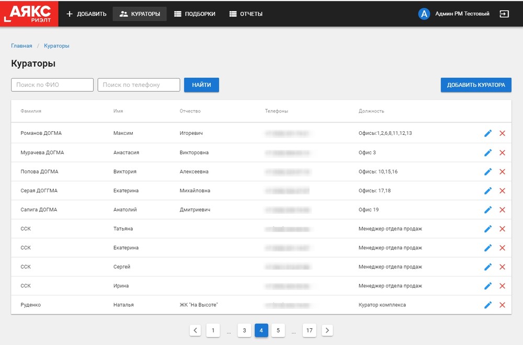Delete the Романов ДОГМА curator
The width and height of the screenshot is (523, 345).
coord(502,133)
